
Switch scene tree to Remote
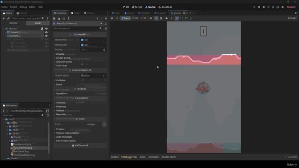tap(14, 23)
